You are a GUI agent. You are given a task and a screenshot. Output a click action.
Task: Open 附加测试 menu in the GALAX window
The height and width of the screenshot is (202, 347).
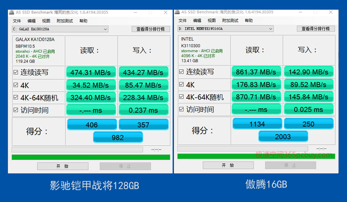click(65, 21)
